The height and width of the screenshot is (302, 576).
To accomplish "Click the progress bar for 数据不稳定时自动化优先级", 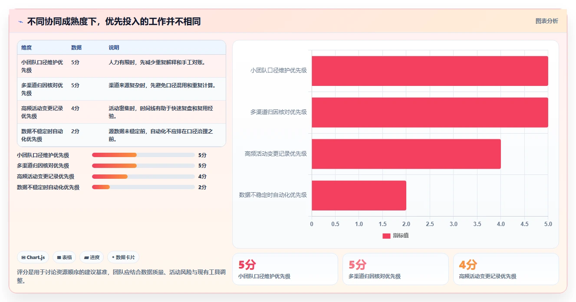I will click(143, 187).
